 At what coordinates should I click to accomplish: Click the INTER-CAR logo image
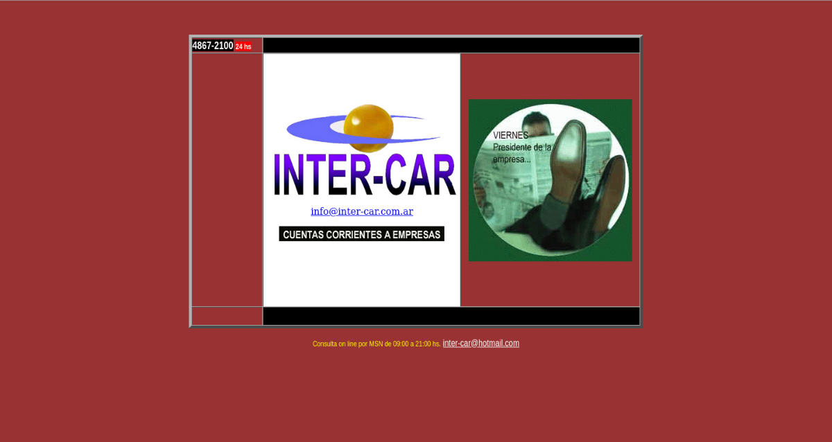tap(365, 150)
